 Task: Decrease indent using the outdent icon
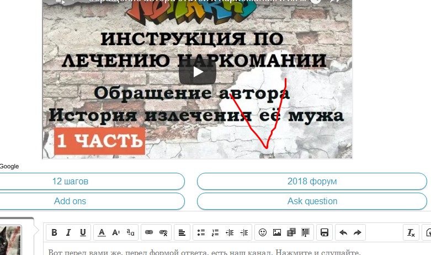tap(230, 232)
